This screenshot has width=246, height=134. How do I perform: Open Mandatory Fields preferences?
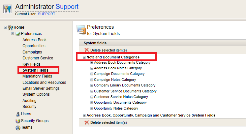click(37, 76)
